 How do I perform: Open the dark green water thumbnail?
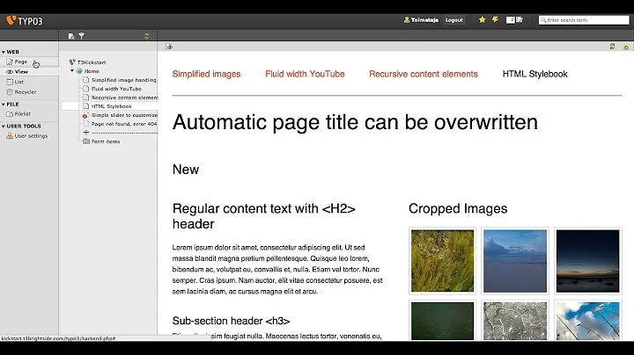pyautogui.click(x=442, y=321)
